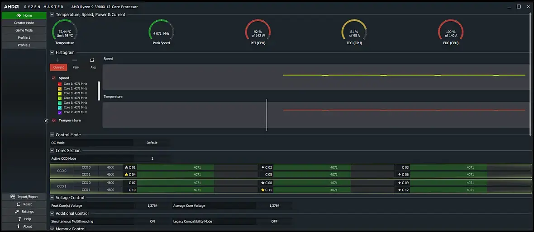This screenshot has height=232, width=534.
Task: Toggle the Core 1 speed checkbox
Action: point(60,84)
